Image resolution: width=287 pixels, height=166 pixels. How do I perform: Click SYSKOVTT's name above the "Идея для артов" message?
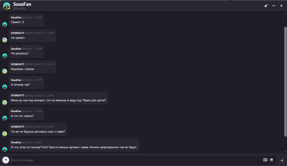pyautogui.click(x=18, y=96)
